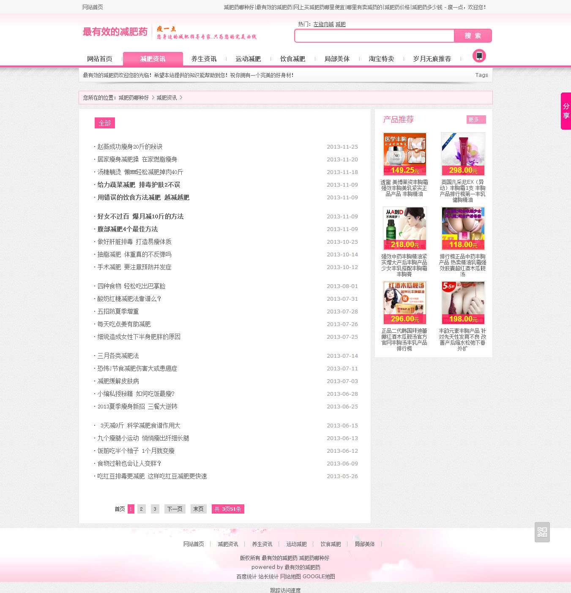The image size is (571, 593).
Task: Open the 298.00元 product image
Action: [x=463, y=154]
